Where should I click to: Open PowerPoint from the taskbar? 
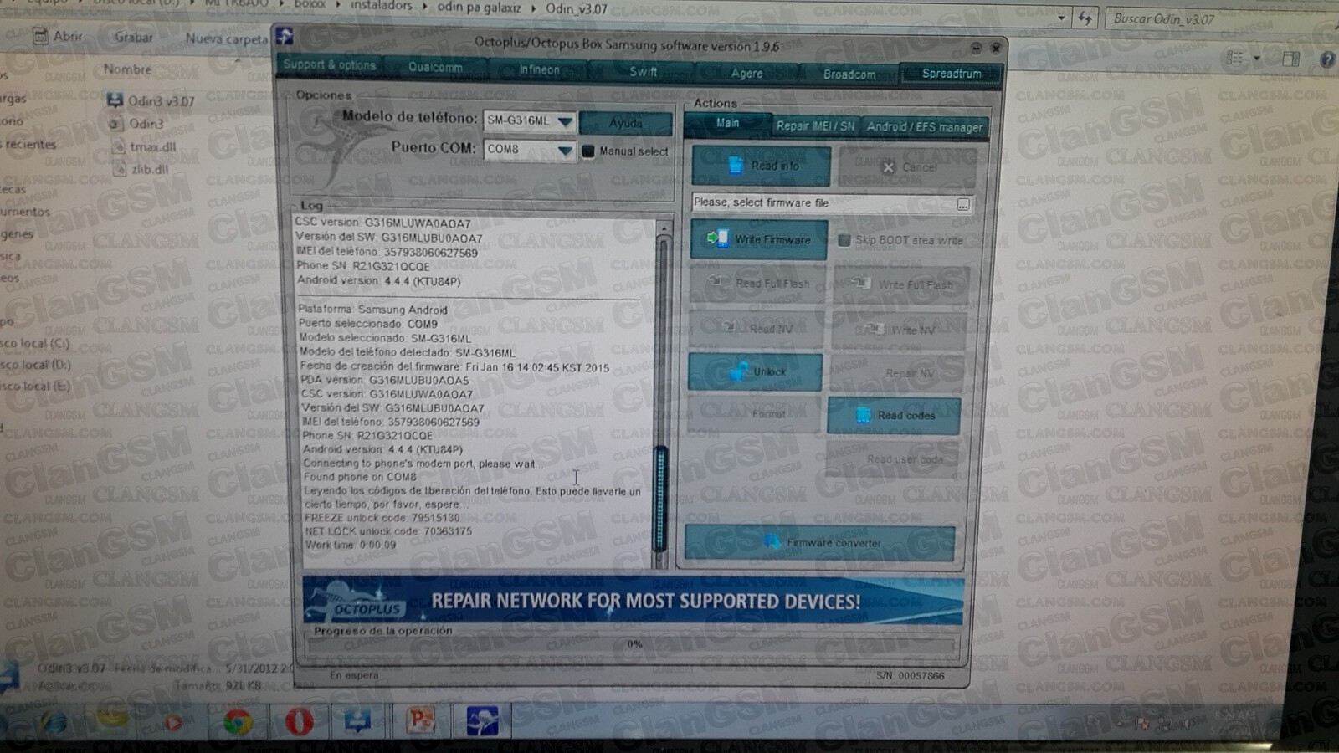421,720
